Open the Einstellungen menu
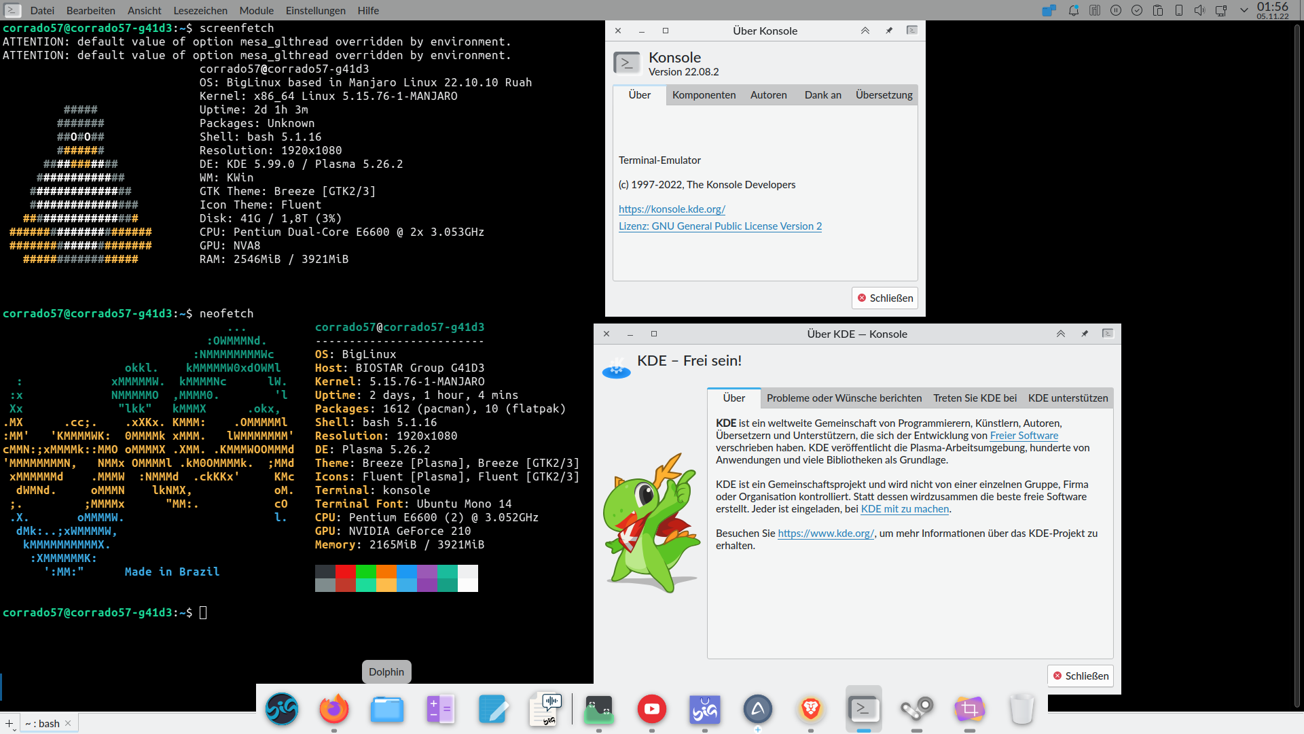 [315, 10]
